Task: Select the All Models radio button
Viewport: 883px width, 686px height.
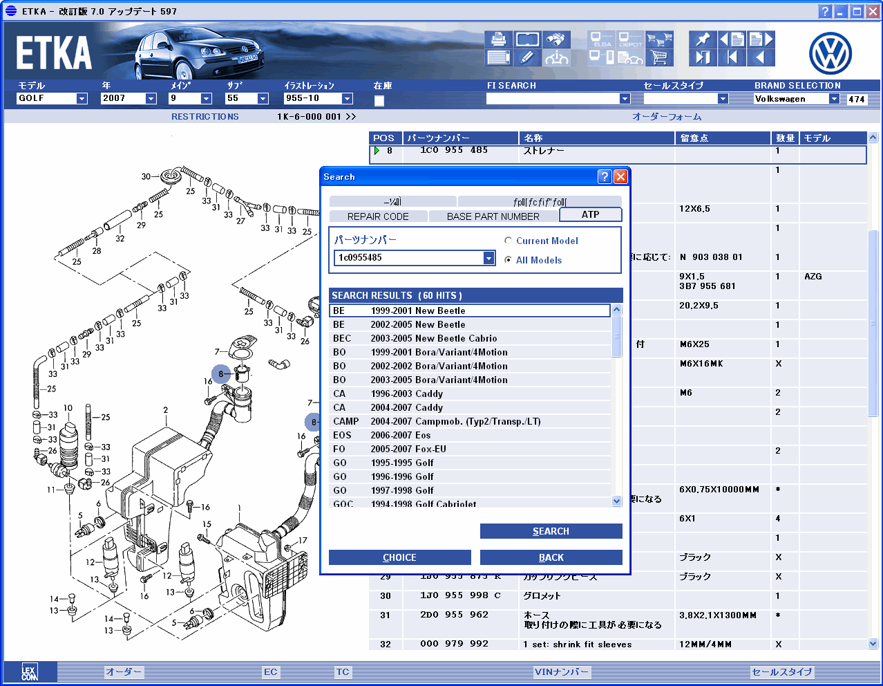Action: click(x=509, y=260)
